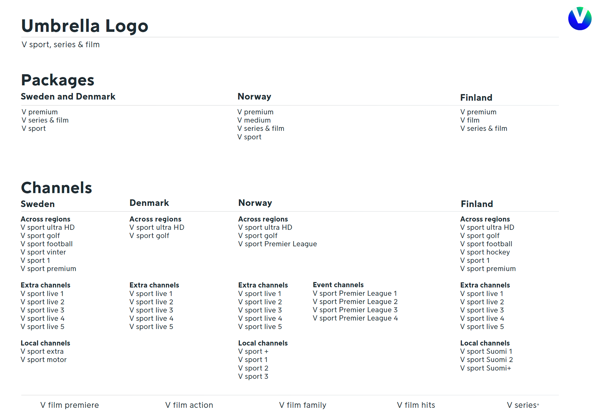The height and width of the screenshot is (418, 599).
Task: Click 'V sport extra' in Sweden local channels
Action: [42, 351]
